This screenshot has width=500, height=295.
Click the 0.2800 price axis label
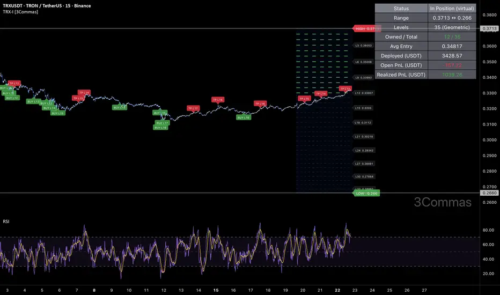coord(489,171)
